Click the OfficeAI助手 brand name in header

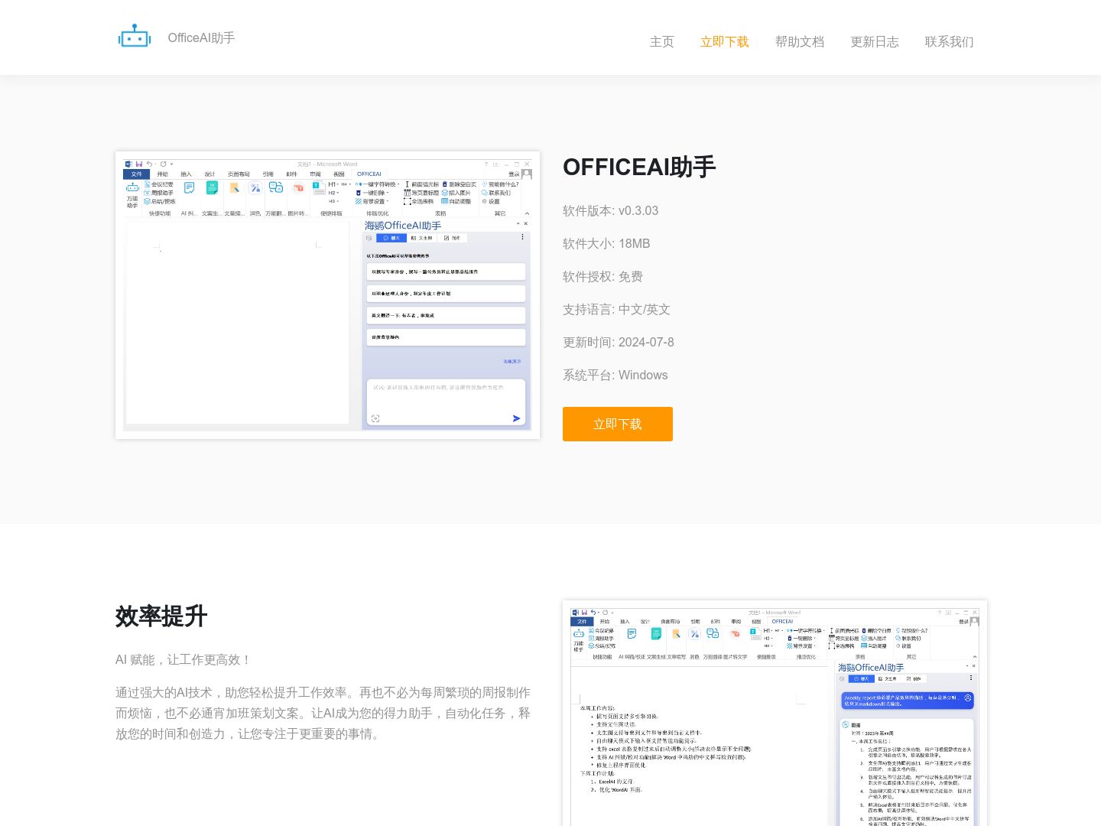pyautogui.click(x=201, y=37)
